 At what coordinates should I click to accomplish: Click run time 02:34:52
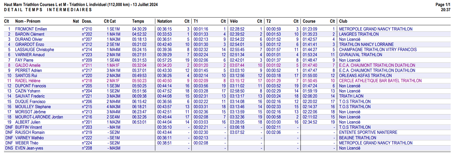310,122
